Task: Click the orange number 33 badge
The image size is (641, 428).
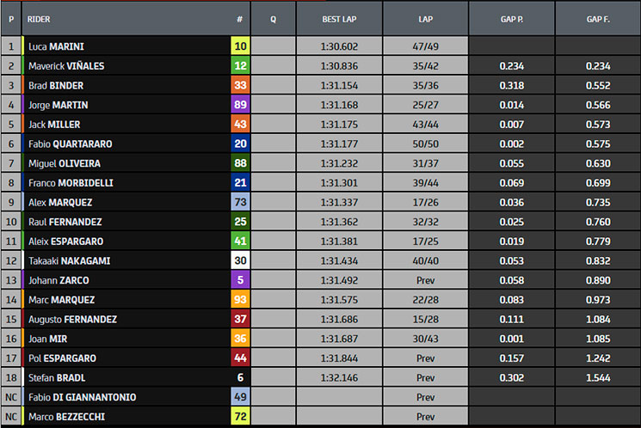Action: pos(240,85)
